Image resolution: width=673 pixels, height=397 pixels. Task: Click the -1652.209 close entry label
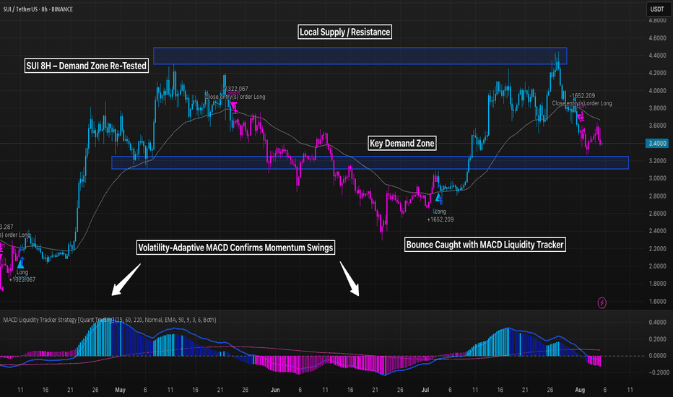pyautogui.click(x=582, y=100)
